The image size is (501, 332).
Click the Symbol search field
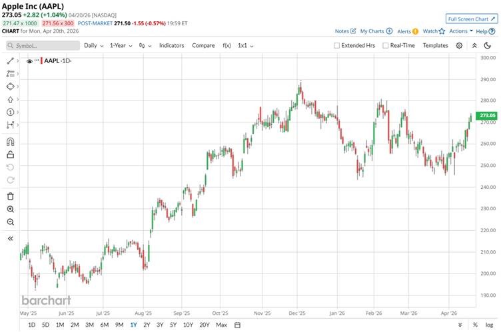pos(43,45)
